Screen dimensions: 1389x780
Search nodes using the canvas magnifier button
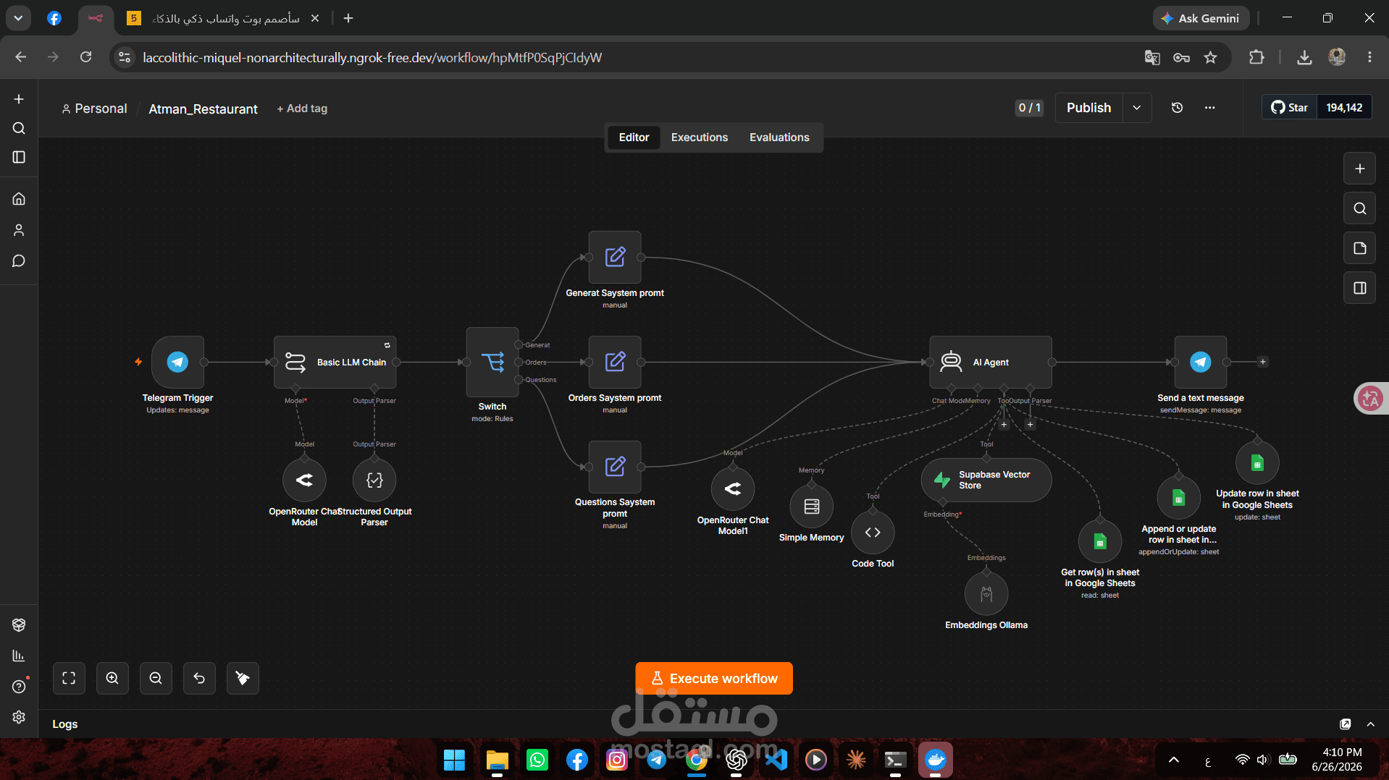pos(1359,208)
